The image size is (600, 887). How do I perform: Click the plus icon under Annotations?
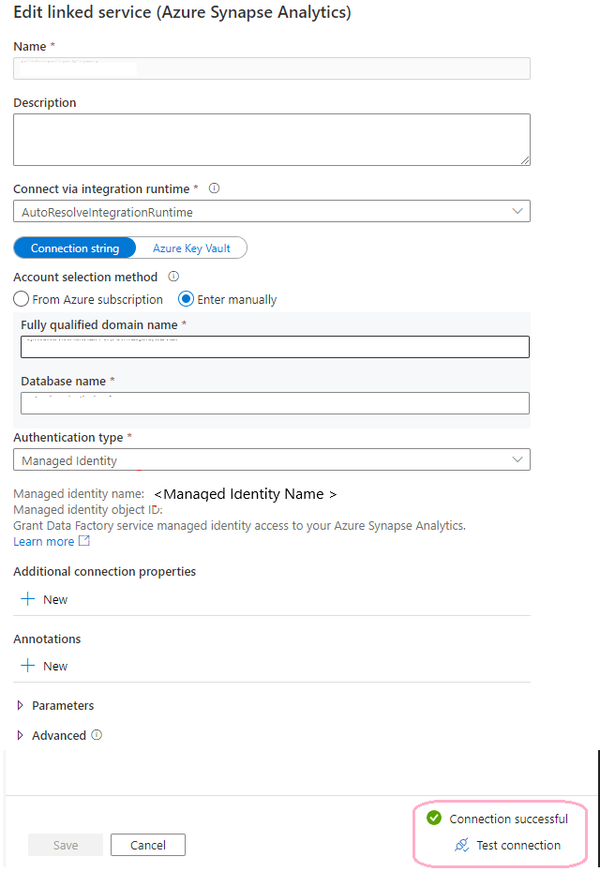click(x=28, y=666)
